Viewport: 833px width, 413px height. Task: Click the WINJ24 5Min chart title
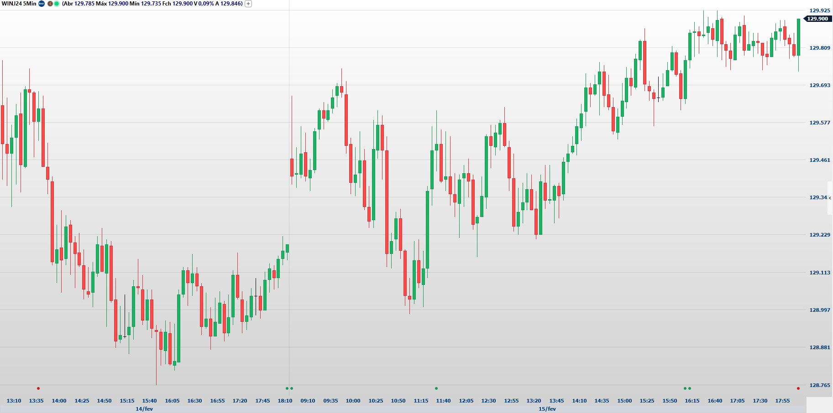(19, 4)
